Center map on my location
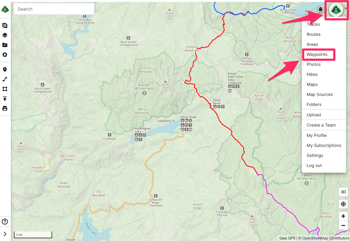The width and height of the screenshot is (350, 241). [343, 204]
